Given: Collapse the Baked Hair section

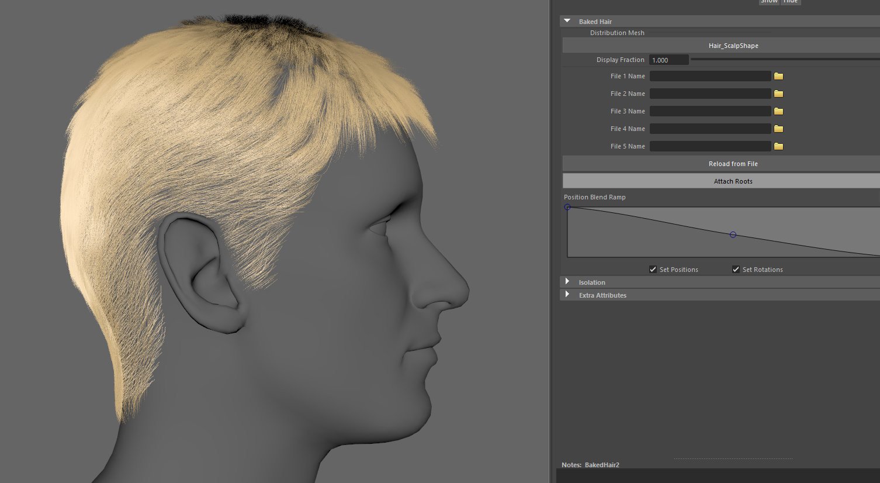Looking at the screenshot, I should [567, 20].
